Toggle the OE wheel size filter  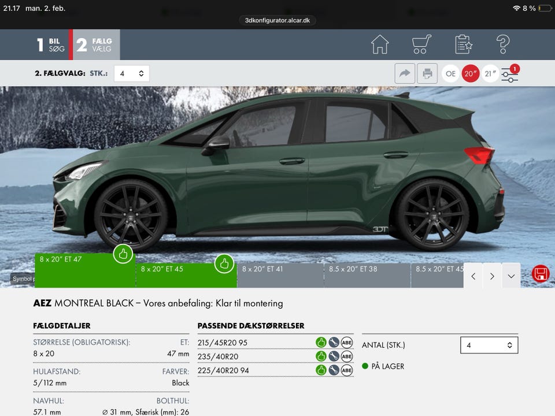(451, 73)
